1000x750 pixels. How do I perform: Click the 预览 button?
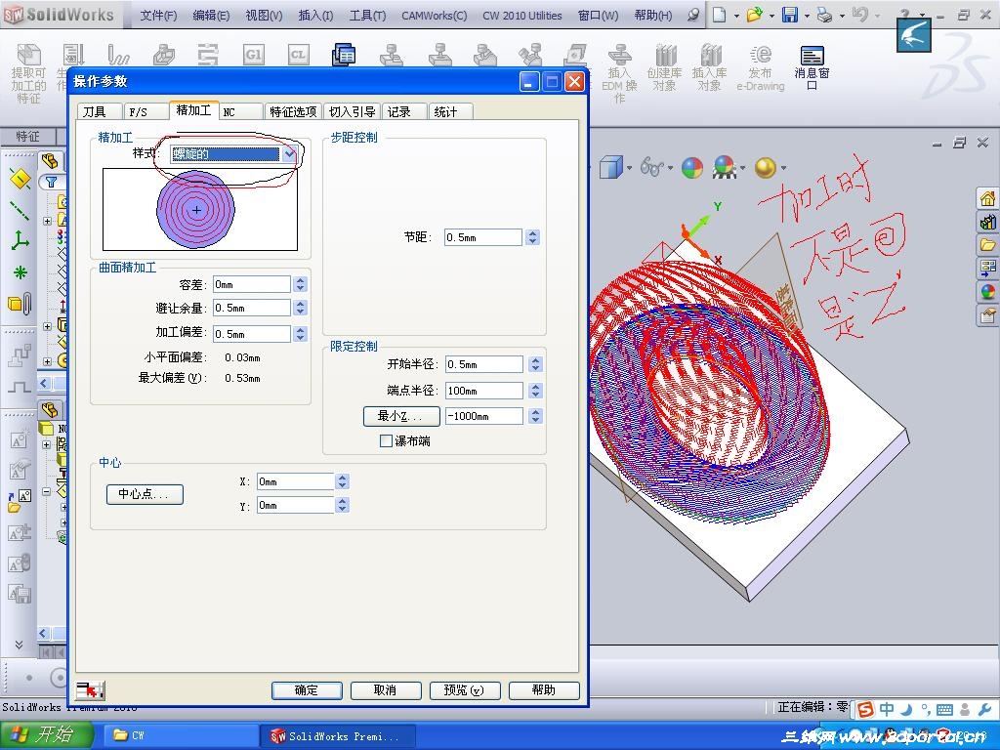tap(464, 690)
